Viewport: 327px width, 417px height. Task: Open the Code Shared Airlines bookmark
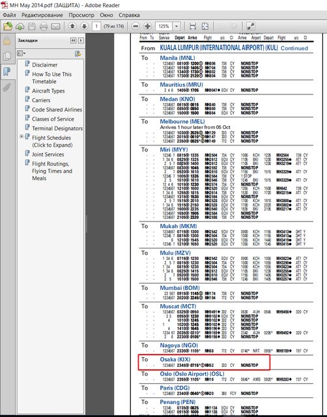(57, 109)
